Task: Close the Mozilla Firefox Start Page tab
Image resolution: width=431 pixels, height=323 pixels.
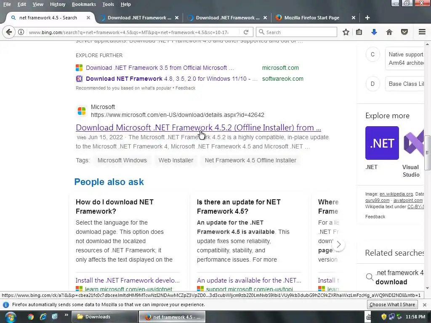Action: pos(354,18)
